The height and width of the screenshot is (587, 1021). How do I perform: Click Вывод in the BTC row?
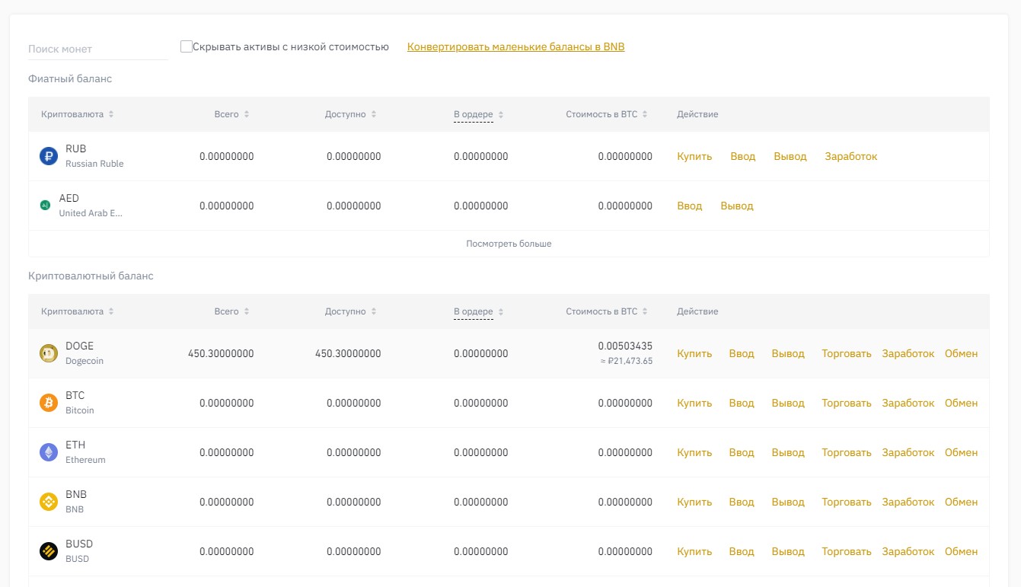(x=788, y=403)
